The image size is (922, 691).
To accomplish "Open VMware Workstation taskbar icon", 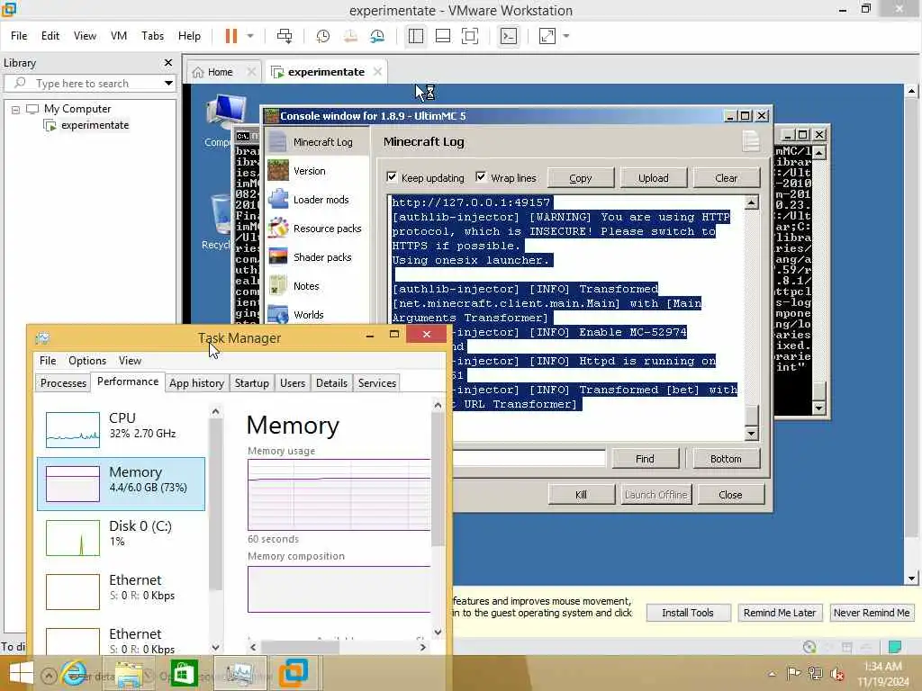I will tap(294, 673).
